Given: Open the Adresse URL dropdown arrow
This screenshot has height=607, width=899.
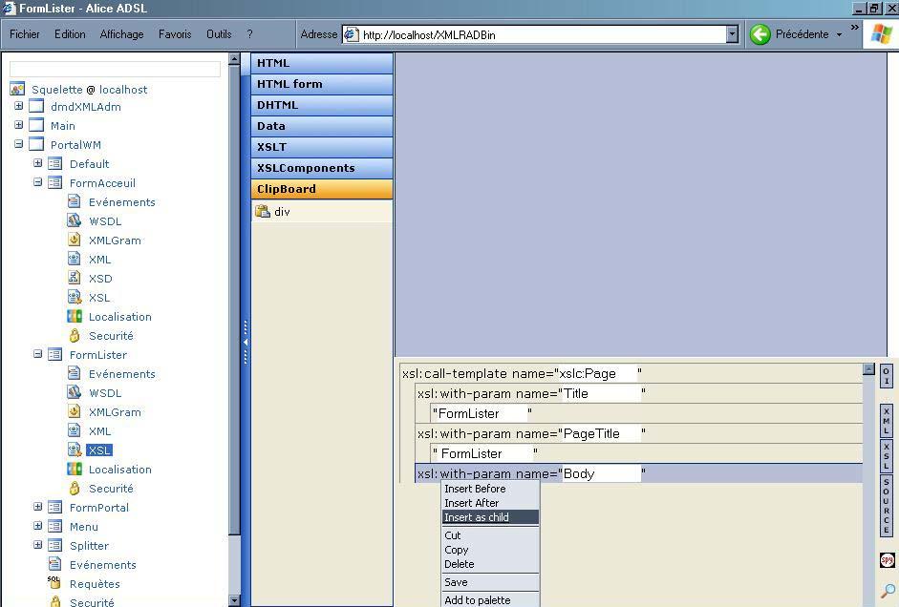Looking at the screenshot, I should (732, 34).
